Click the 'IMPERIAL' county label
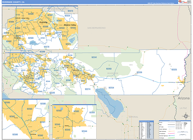 coord(133,117)
